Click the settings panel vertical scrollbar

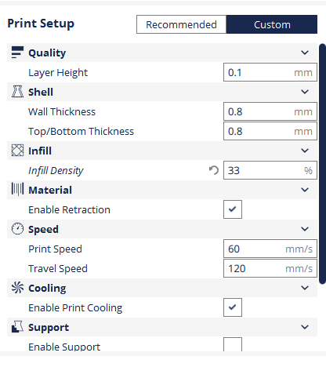(x=323, y=164)
